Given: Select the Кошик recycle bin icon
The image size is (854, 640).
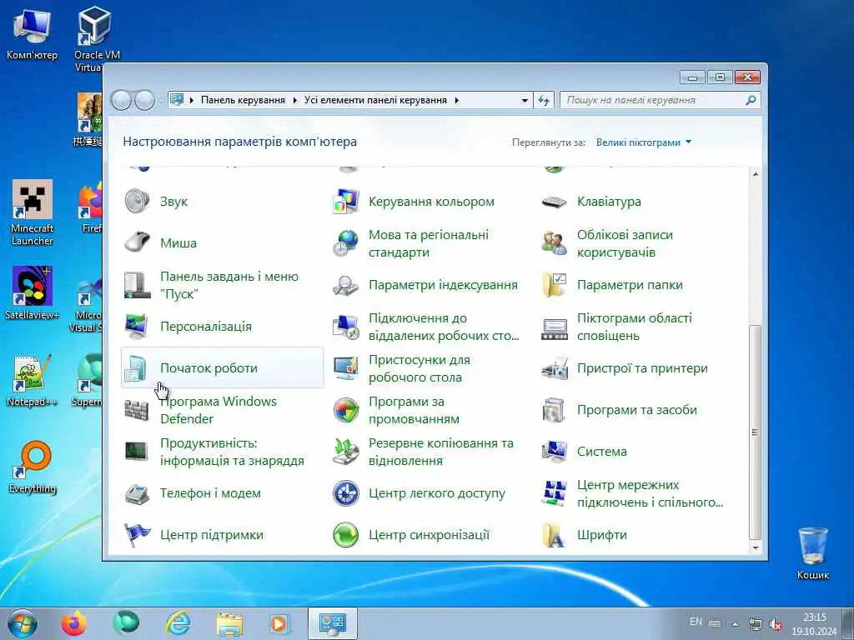Looking at the screenshot, I should click(812, 553).
